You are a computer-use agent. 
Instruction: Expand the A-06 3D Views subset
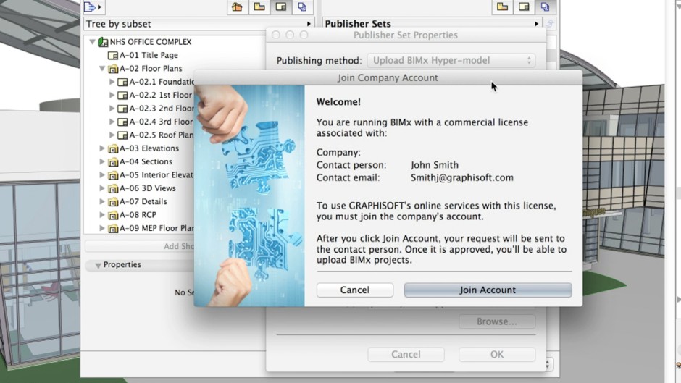coord(102,188)
